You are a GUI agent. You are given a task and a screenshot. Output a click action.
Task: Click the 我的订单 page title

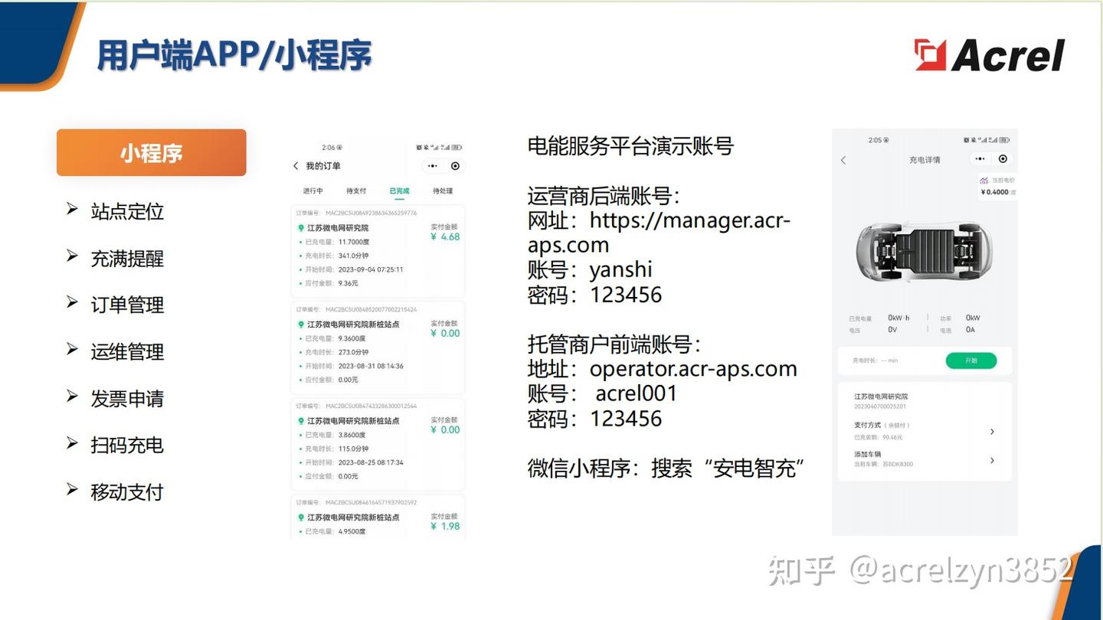click(x=323, y=166)
